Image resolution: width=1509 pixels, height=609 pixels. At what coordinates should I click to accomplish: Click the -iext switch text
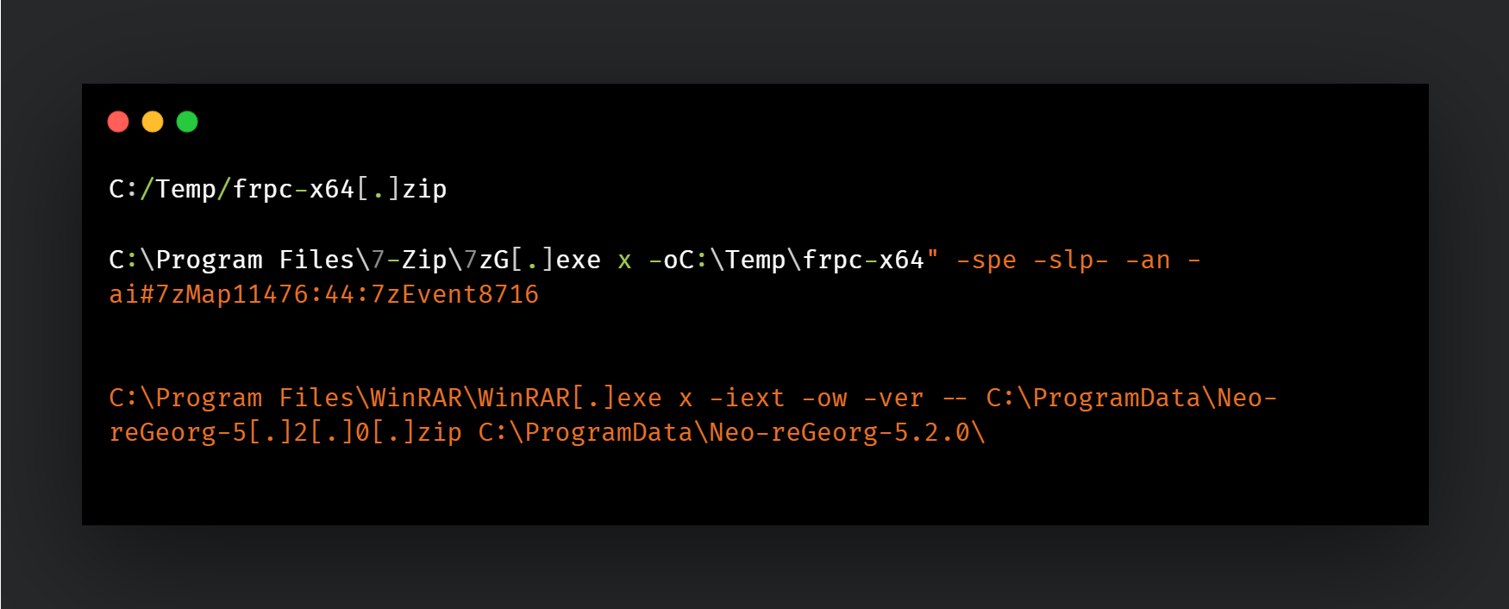(747, 398)
